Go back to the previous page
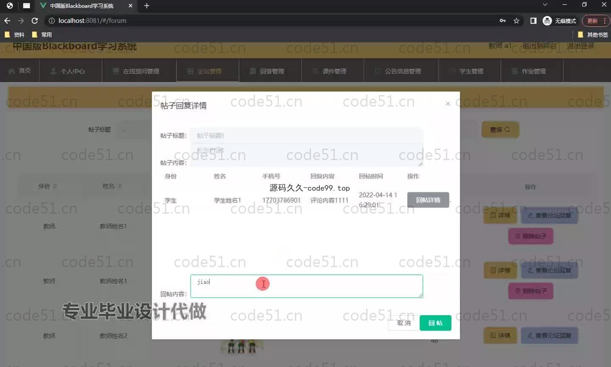The image size is (611, 367). pos(7,20)
